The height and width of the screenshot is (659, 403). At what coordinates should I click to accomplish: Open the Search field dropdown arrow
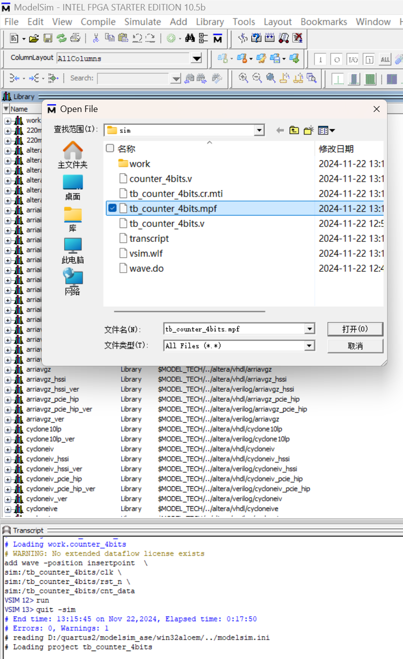pyautogui.click(x=176, y=79)
